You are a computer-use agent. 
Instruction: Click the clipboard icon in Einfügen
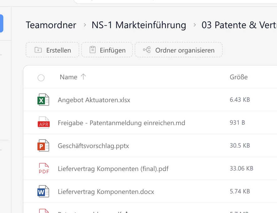[x=92, y=49]
